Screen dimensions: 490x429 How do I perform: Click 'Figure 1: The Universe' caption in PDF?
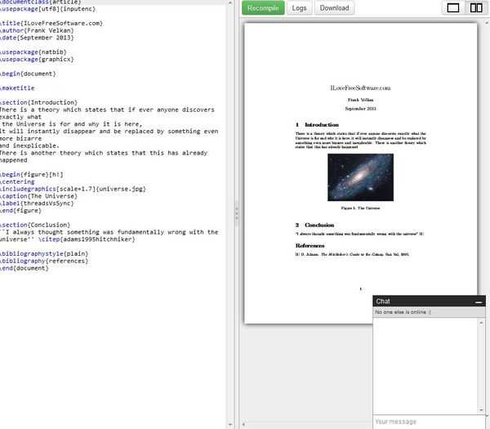click(360, 208)
